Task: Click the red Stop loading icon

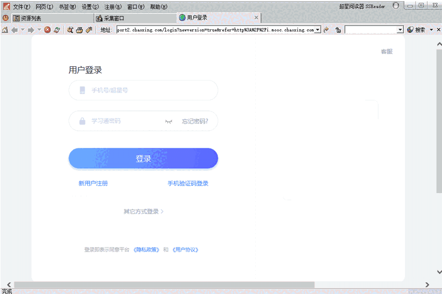Action: (x=48, y=30)
